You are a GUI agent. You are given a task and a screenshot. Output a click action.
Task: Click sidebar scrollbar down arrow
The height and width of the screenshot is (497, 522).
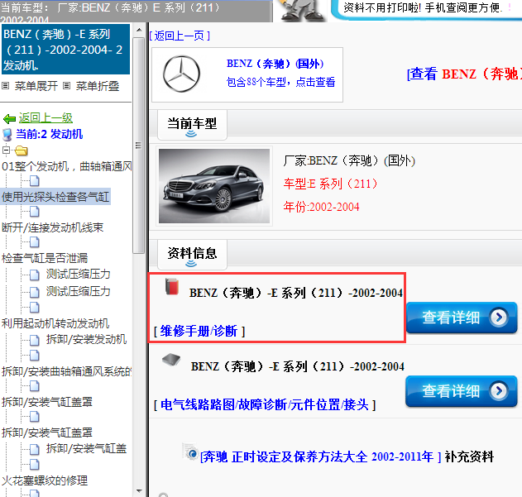[x=139, y=490]
